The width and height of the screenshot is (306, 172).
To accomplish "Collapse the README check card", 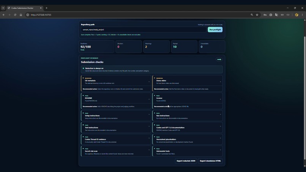I will pos(149,99).
